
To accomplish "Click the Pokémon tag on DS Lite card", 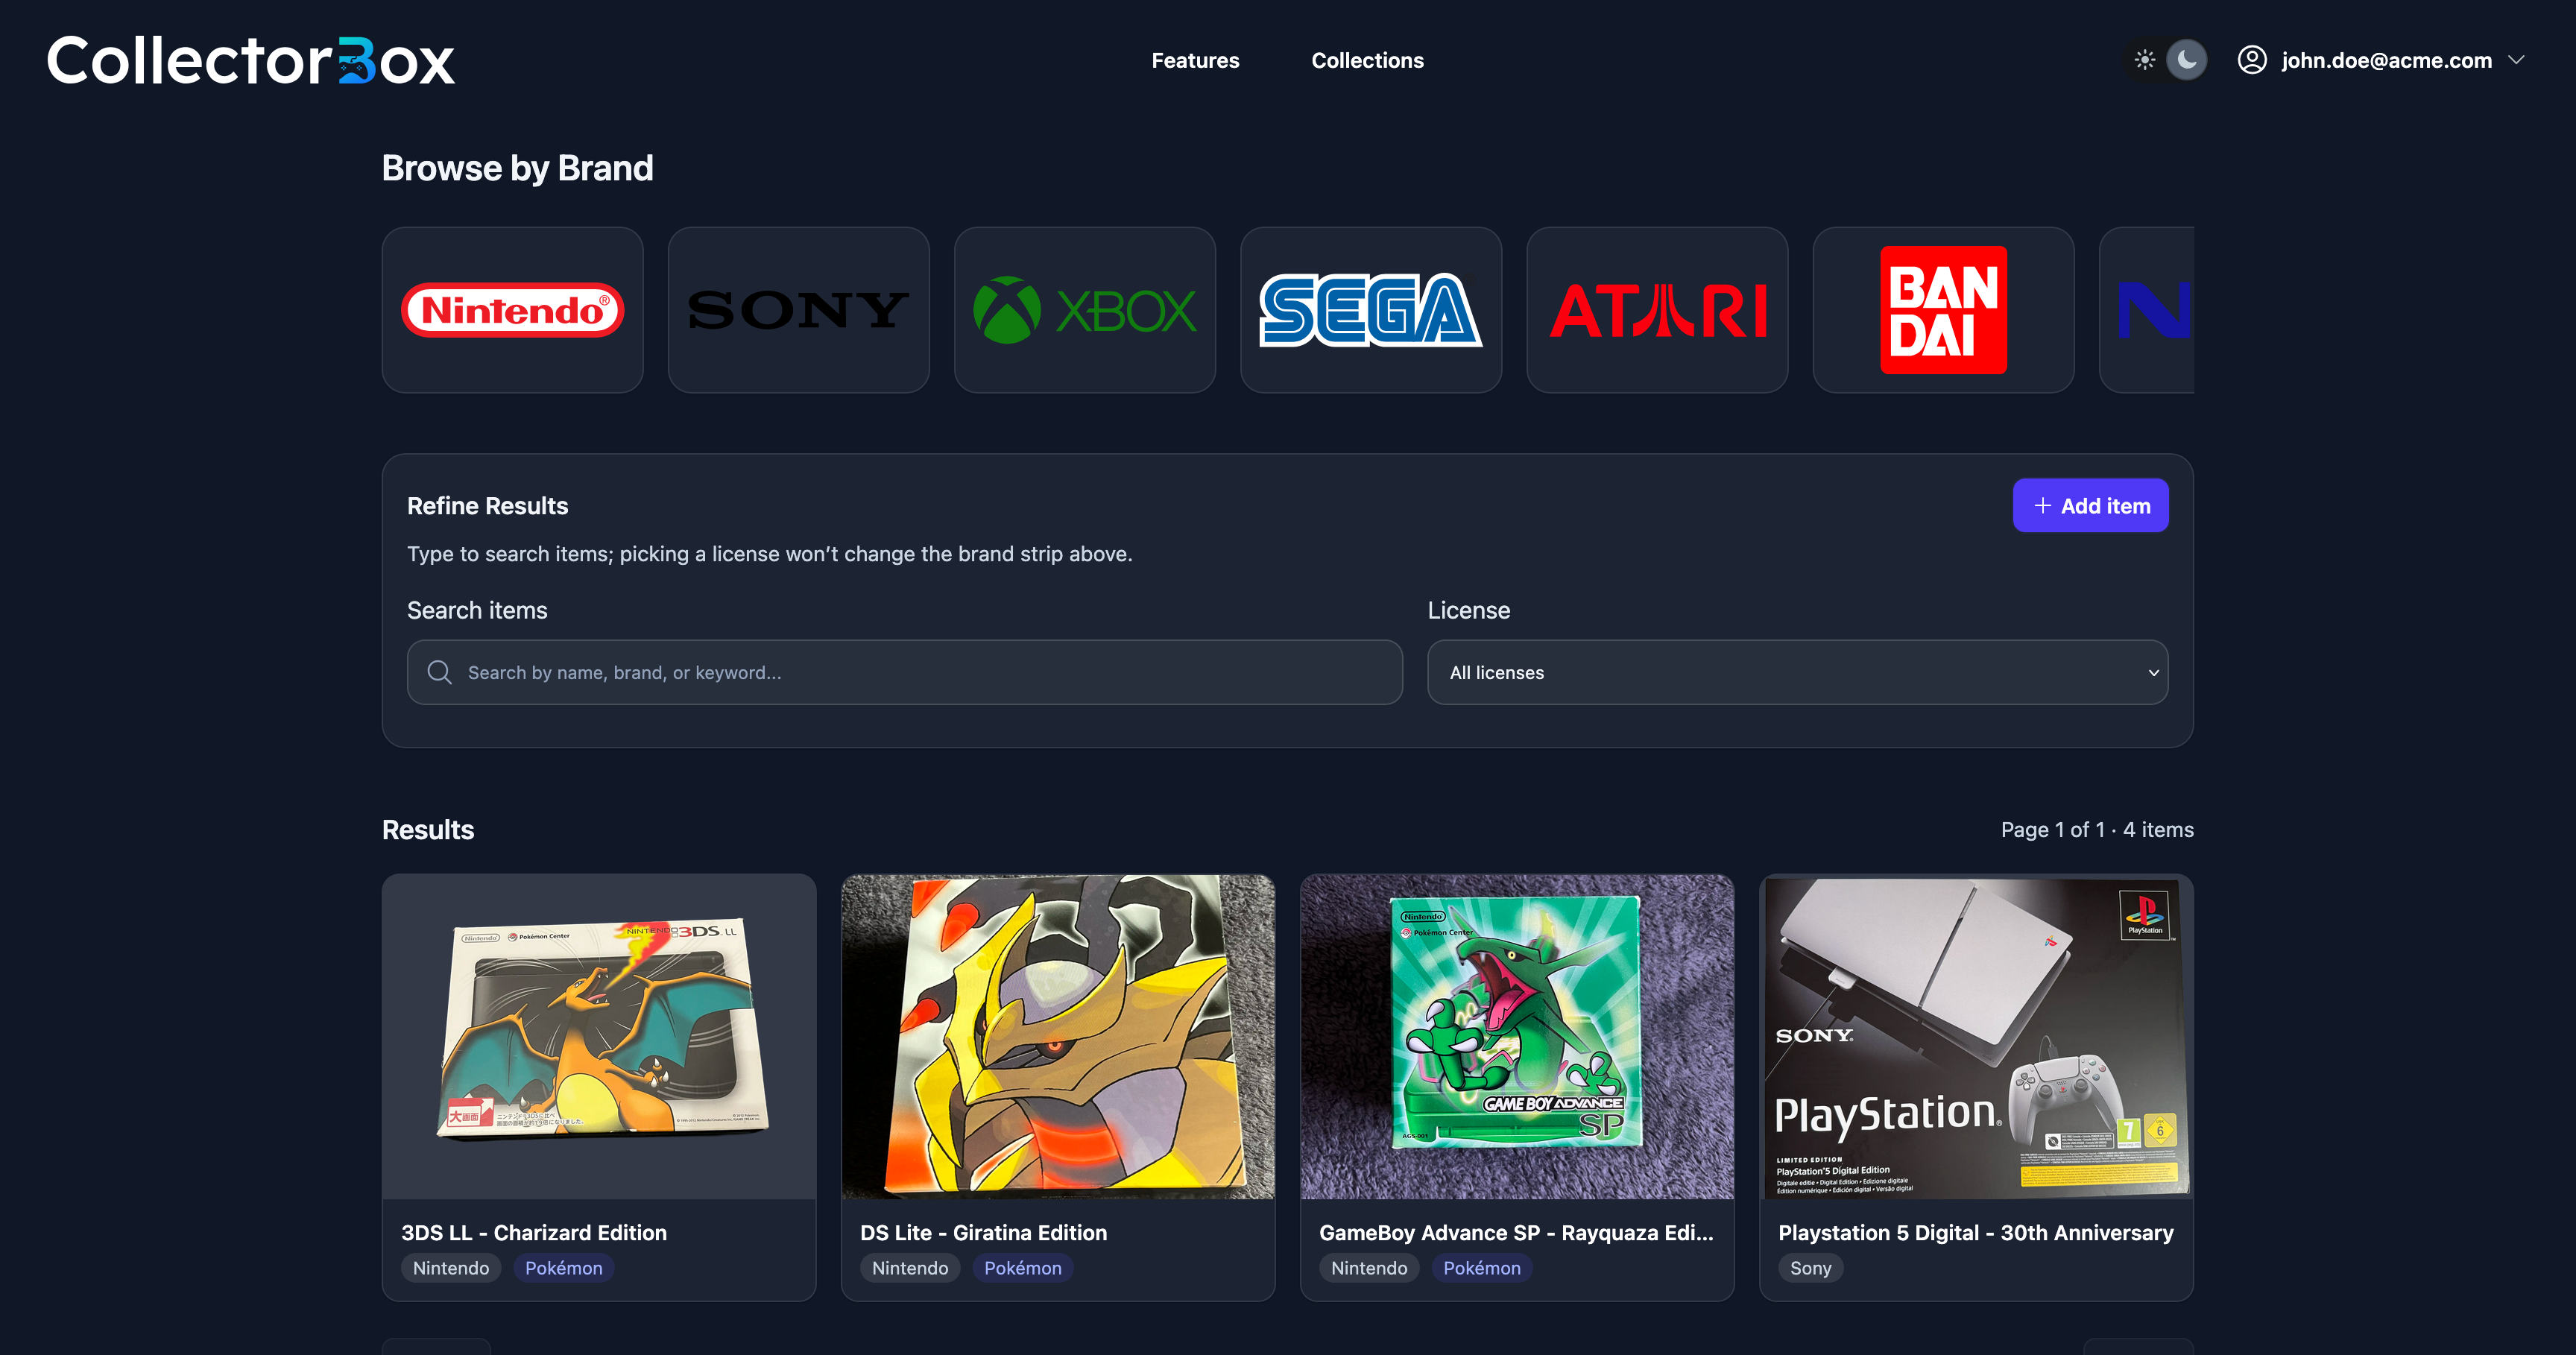I will pyautogui.click(x=1022, y=1268).
